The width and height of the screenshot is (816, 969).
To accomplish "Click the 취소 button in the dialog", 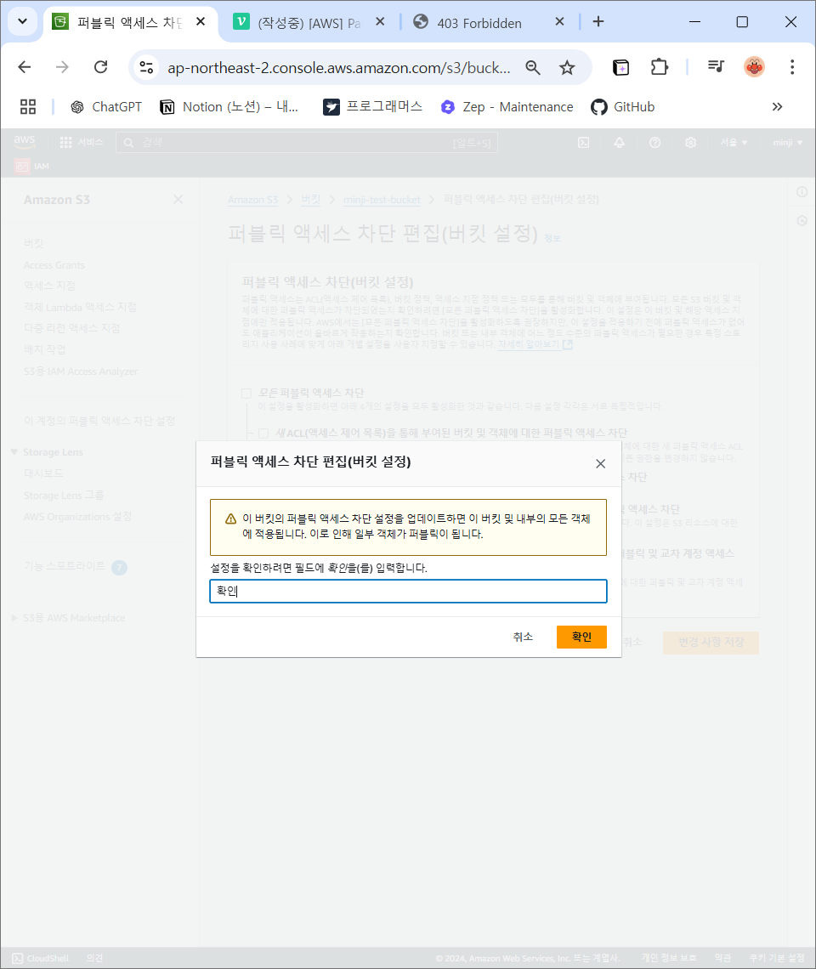I will 523,637.
